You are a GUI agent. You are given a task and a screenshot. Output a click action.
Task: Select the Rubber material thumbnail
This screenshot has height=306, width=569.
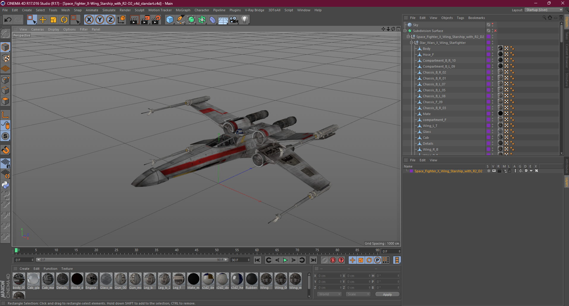252,281
